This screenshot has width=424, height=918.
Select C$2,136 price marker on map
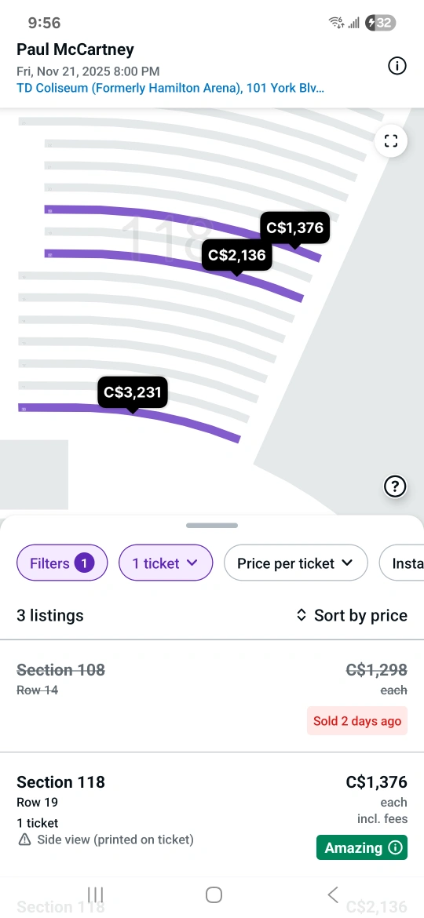236,256
